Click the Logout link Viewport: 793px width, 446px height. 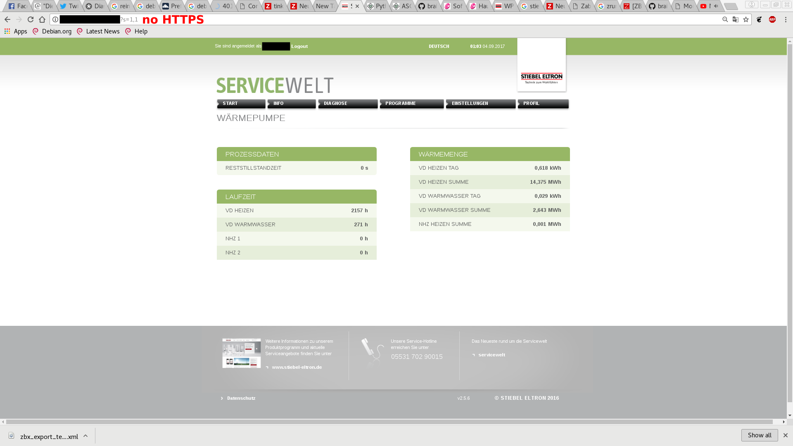299,46
